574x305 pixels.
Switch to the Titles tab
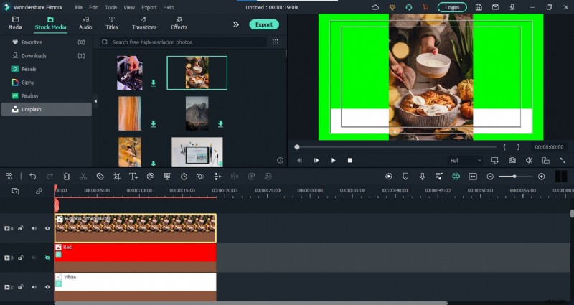(x=112, y=23)
